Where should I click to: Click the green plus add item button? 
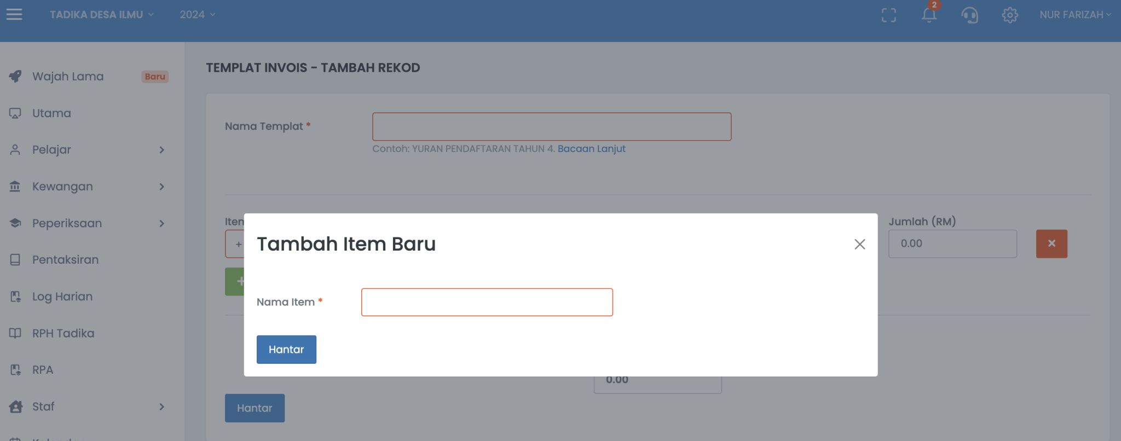tap(240, 281)
